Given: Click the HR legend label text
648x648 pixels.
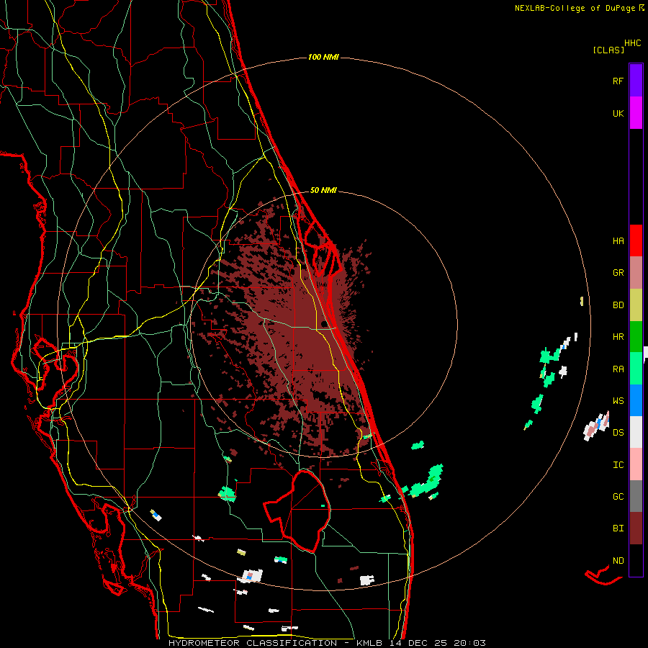Looking at the screenshot, I should [x=618, y=337].
